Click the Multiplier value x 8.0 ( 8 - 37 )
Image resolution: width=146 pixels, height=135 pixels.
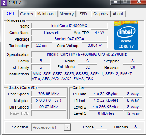click(x=48, y=100)
